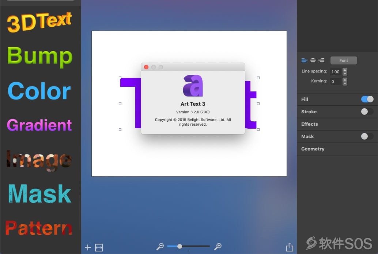
Task: Click the middle-left selection handle
Action: (120, 103)
